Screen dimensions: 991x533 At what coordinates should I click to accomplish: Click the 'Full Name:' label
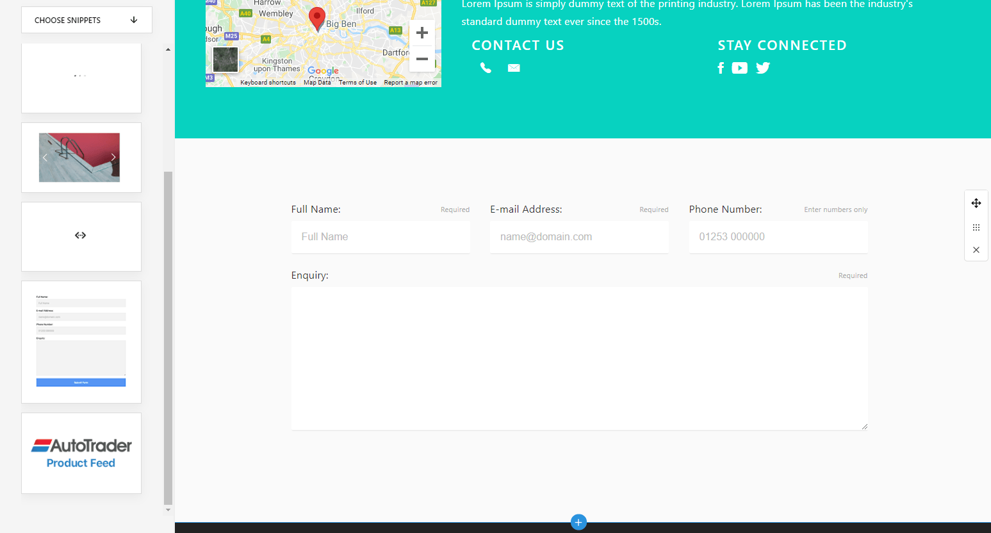click(316, 209)
